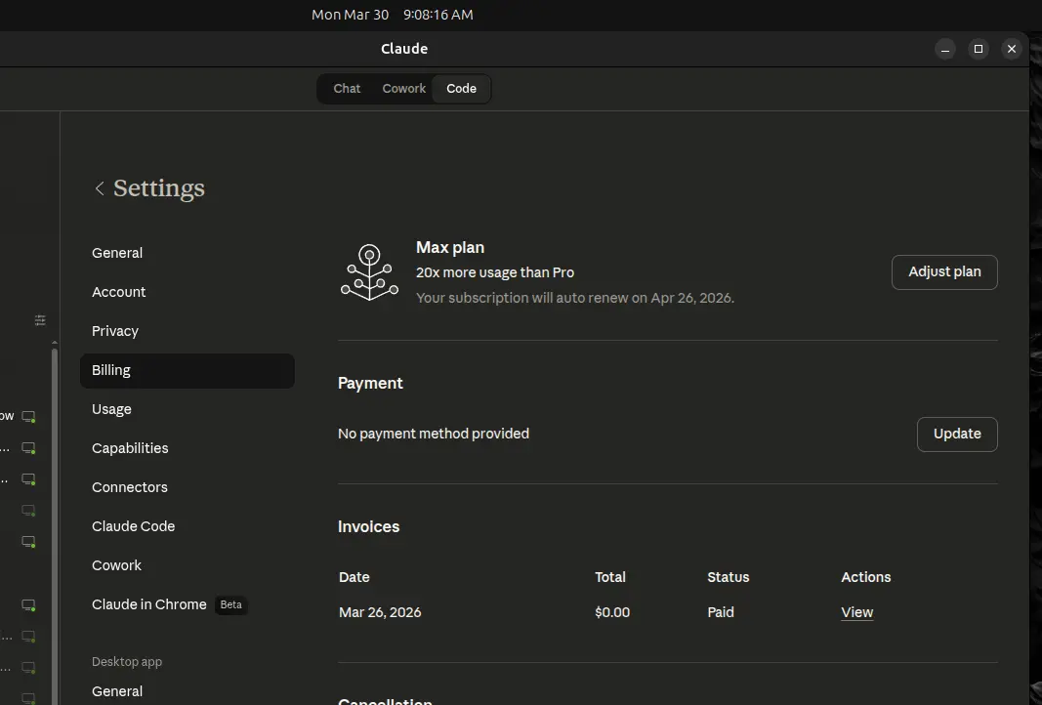Switch to the Chat tab
1042x705 pixels.
click(347, 89)
